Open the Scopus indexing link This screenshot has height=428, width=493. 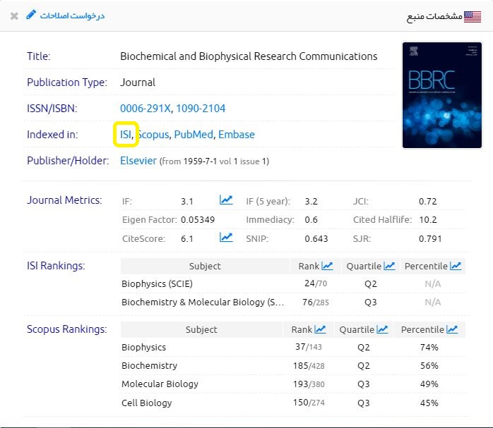153,134
